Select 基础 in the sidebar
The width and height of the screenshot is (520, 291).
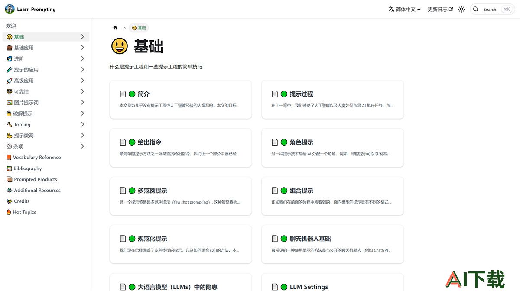point(46,37)
